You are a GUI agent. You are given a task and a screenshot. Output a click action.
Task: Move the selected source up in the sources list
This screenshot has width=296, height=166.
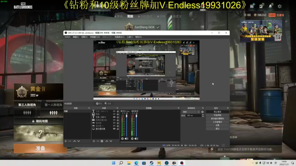point(107,141)
